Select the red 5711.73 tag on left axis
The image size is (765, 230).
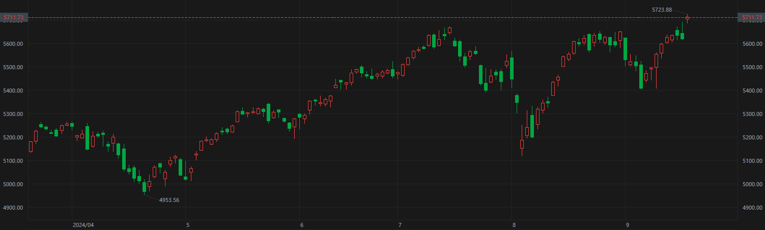13,18
